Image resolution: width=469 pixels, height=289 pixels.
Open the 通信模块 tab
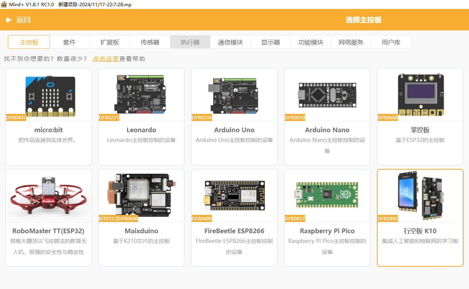click(230, 42)
